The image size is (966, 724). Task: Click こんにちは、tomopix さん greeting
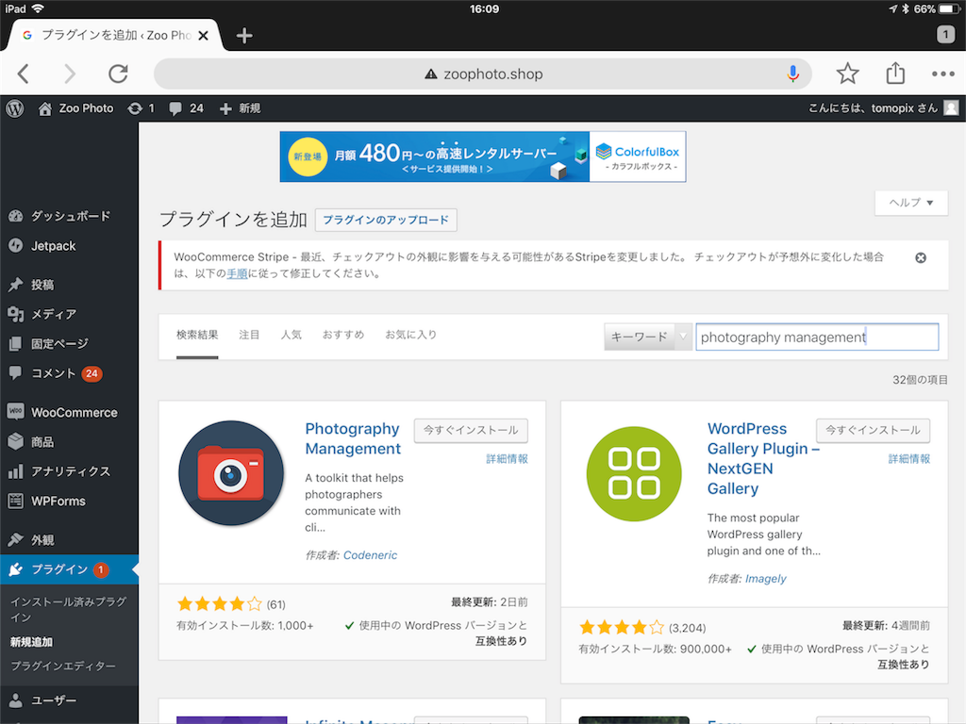click(873, 108)
